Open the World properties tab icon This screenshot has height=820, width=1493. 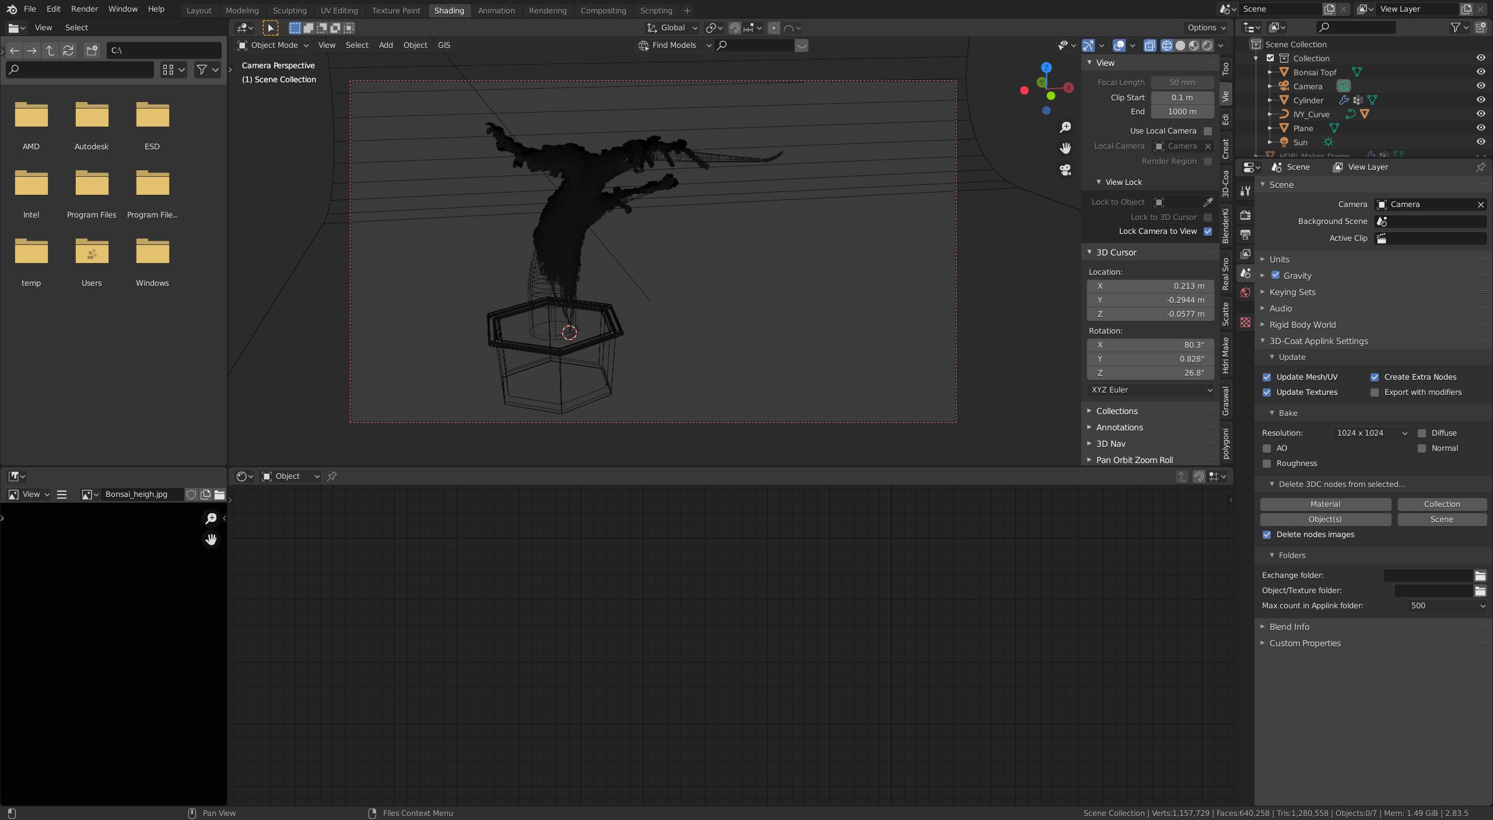click(1246, 293)
